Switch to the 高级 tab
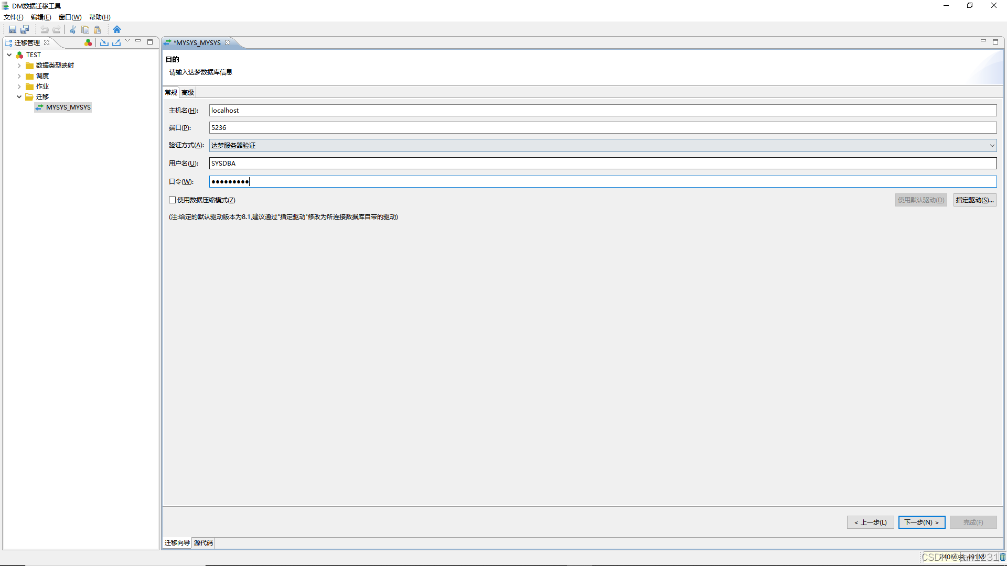Viewport: 1007px width, 566px height. click(188, 93)
